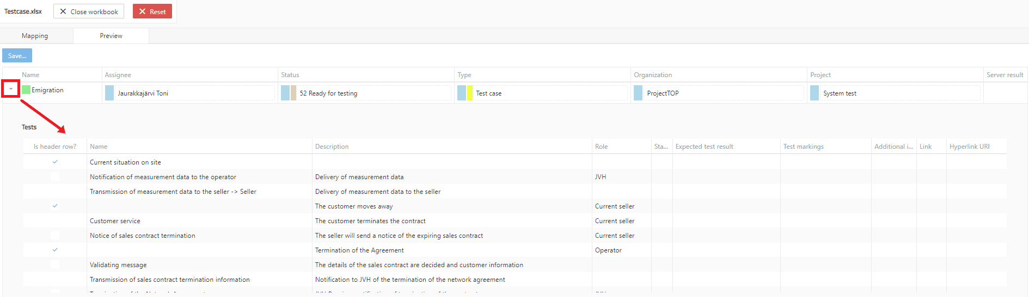The width and height of the screenshot is (1029, 297).
Task: Toggle header checkbox for Current situation on site
Action: click(x=55, y=162)
